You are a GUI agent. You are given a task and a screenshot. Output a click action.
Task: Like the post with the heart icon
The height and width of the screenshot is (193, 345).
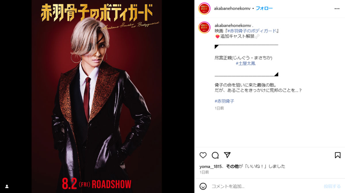click(203, 155)
